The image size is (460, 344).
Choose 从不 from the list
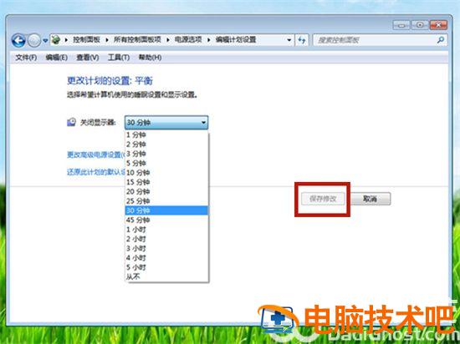click(x=166, y=276)
